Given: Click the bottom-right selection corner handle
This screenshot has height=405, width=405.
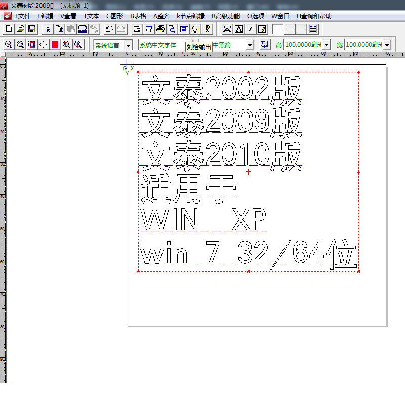Looking at the screenshot, I should tap(358, 271).
